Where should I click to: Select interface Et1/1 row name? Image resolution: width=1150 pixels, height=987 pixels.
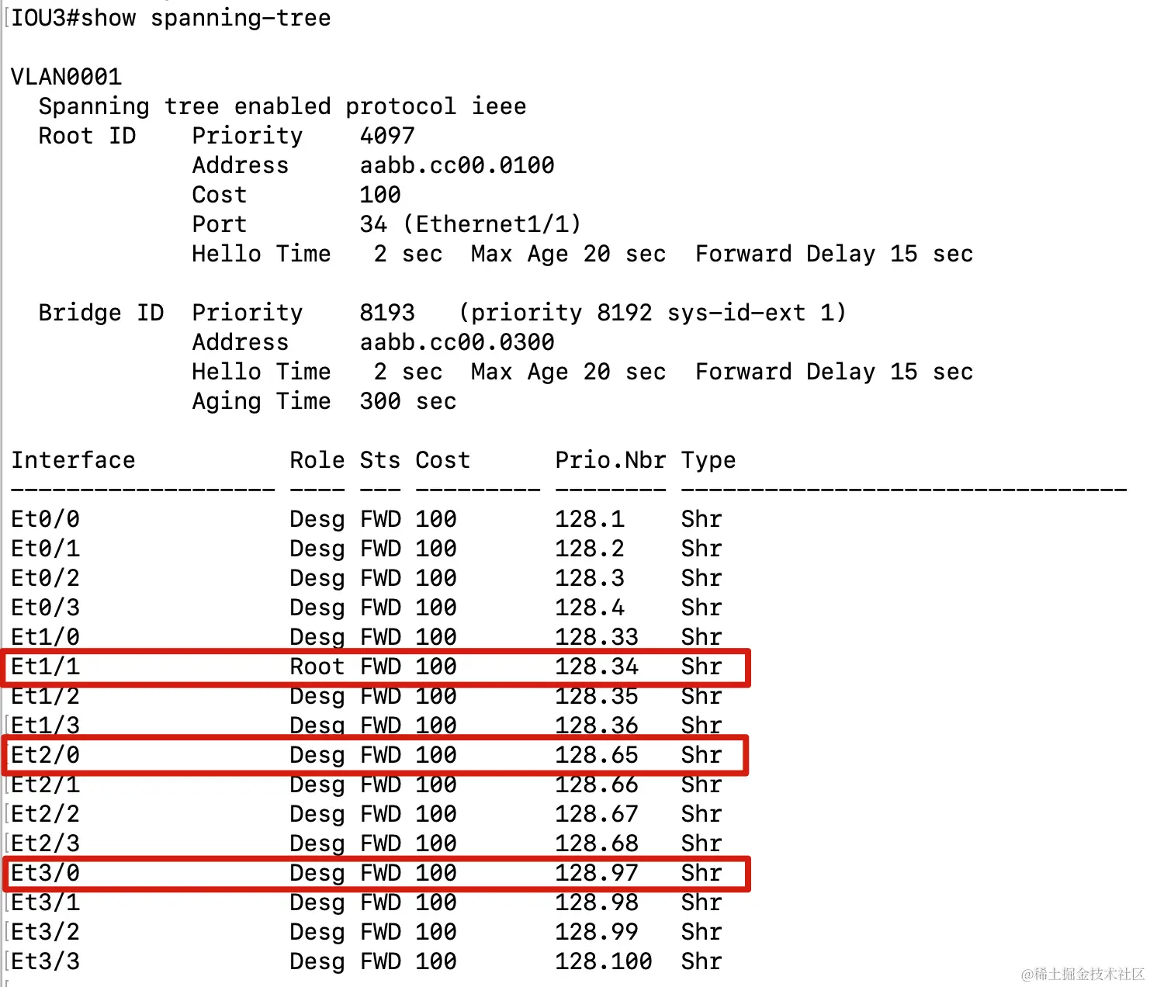46,667
